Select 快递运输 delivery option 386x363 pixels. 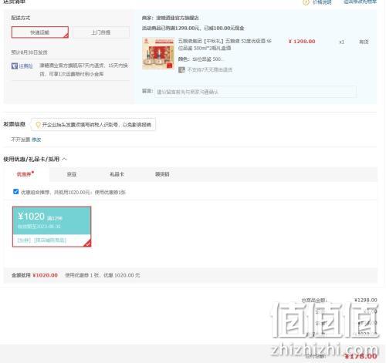40,32
